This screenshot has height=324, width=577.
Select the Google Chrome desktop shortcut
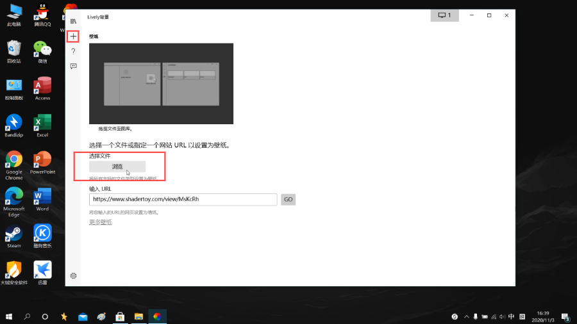[x=14, y=165]
